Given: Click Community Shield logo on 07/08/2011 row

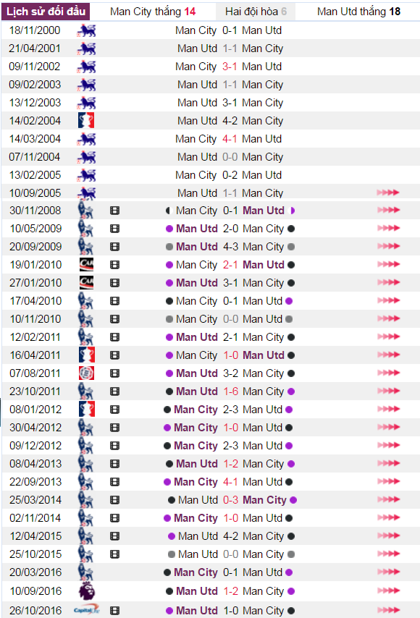Looking at the screenshot, I should [86, 373].
